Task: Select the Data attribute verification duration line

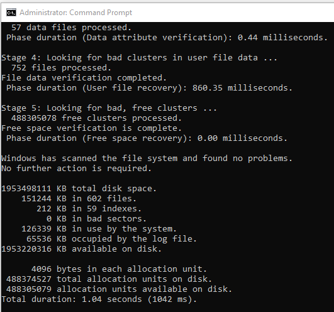Action: [167, 38]
